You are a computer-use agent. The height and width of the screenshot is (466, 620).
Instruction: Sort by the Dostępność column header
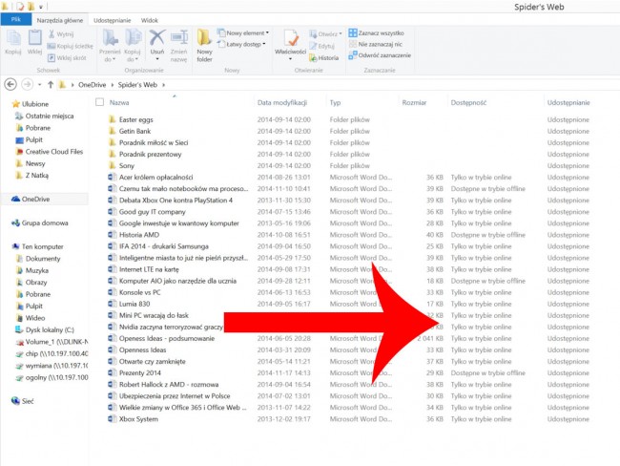pos(468,102)
